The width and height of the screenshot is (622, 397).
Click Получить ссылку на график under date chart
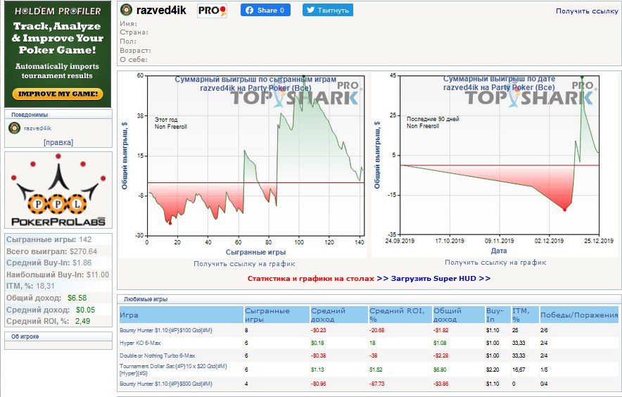(x=495, y=263)
